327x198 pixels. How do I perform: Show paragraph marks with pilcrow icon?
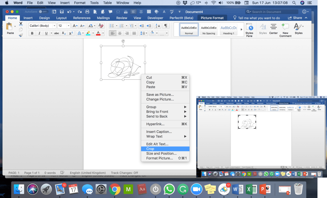(x=166, y=26)
